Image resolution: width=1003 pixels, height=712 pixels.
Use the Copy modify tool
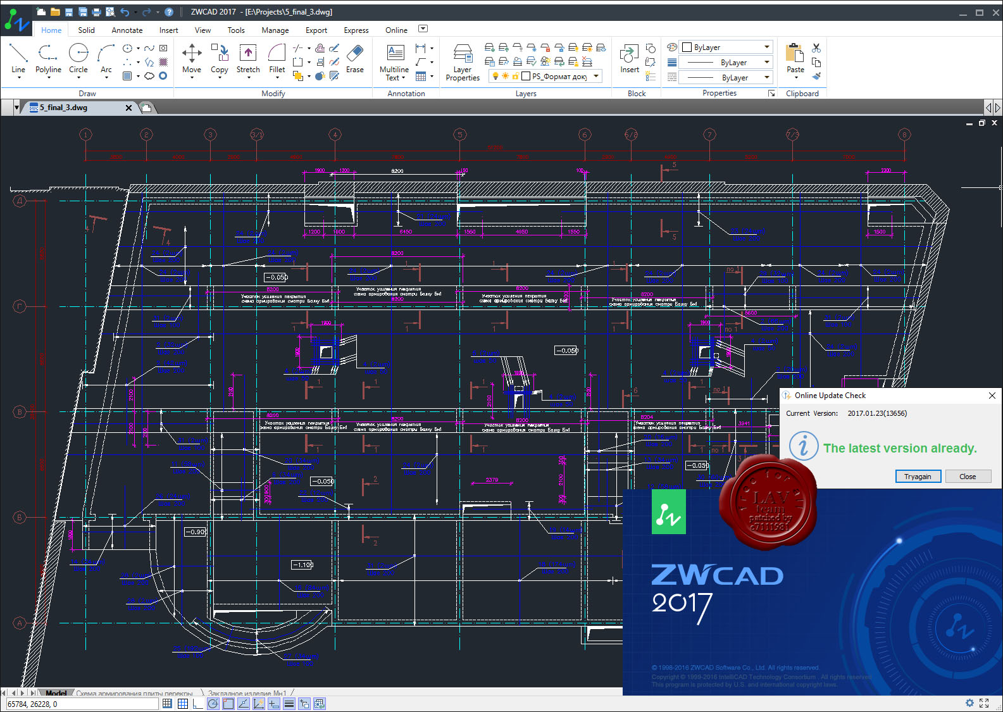[x=220, y=58]
